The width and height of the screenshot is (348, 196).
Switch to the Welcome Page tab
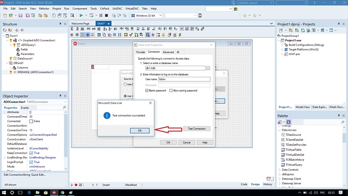click(80, 23)
